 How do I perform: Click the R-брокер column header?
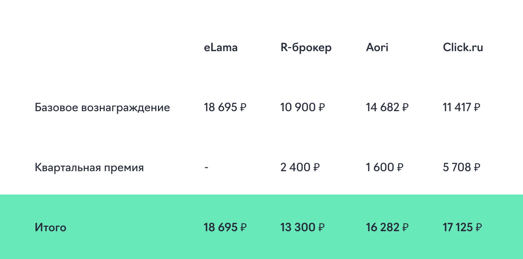[306, 48]
